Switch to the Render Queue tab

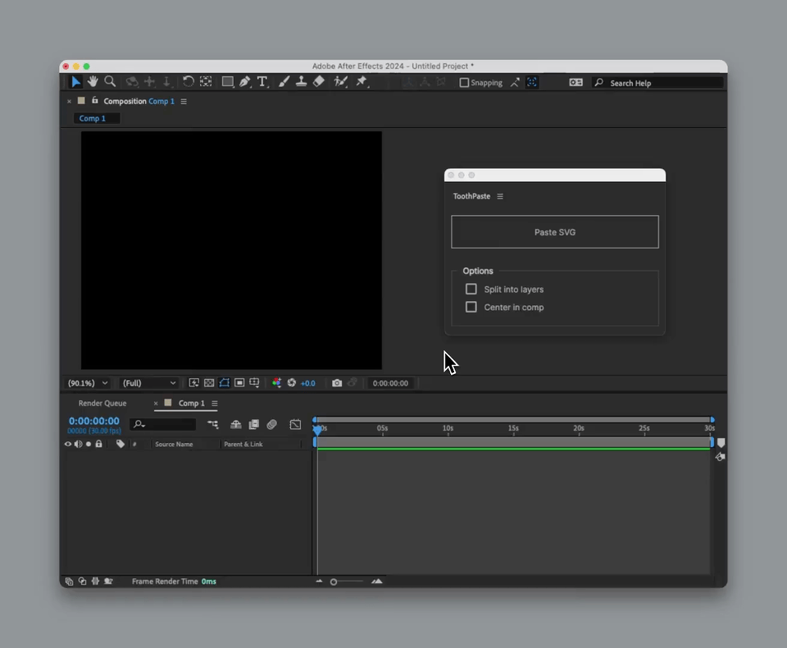click(x=102, y=403)
